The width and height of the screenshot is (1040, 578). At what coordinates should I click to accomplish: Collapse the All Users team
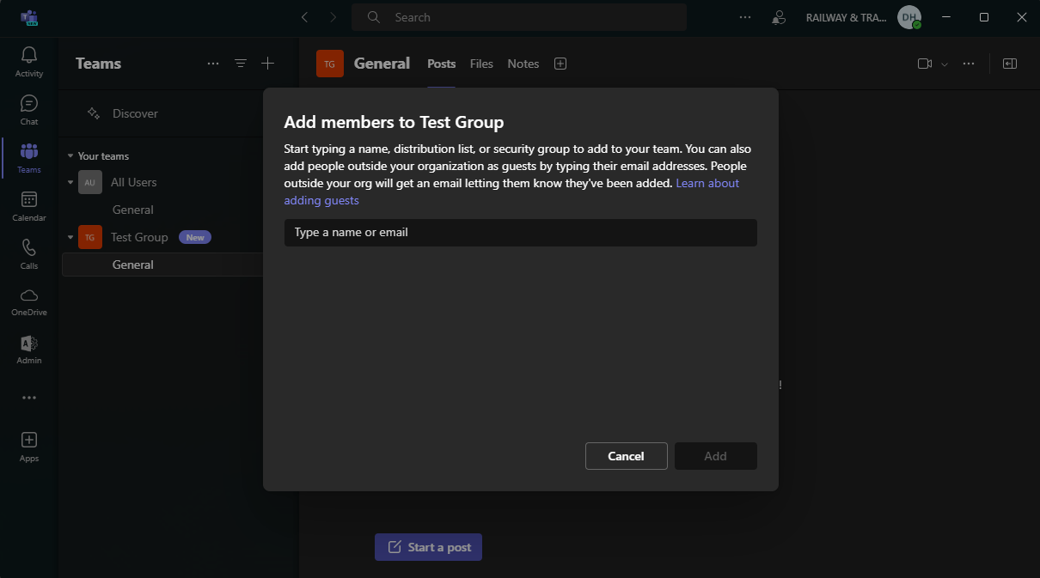click(70, 182)
